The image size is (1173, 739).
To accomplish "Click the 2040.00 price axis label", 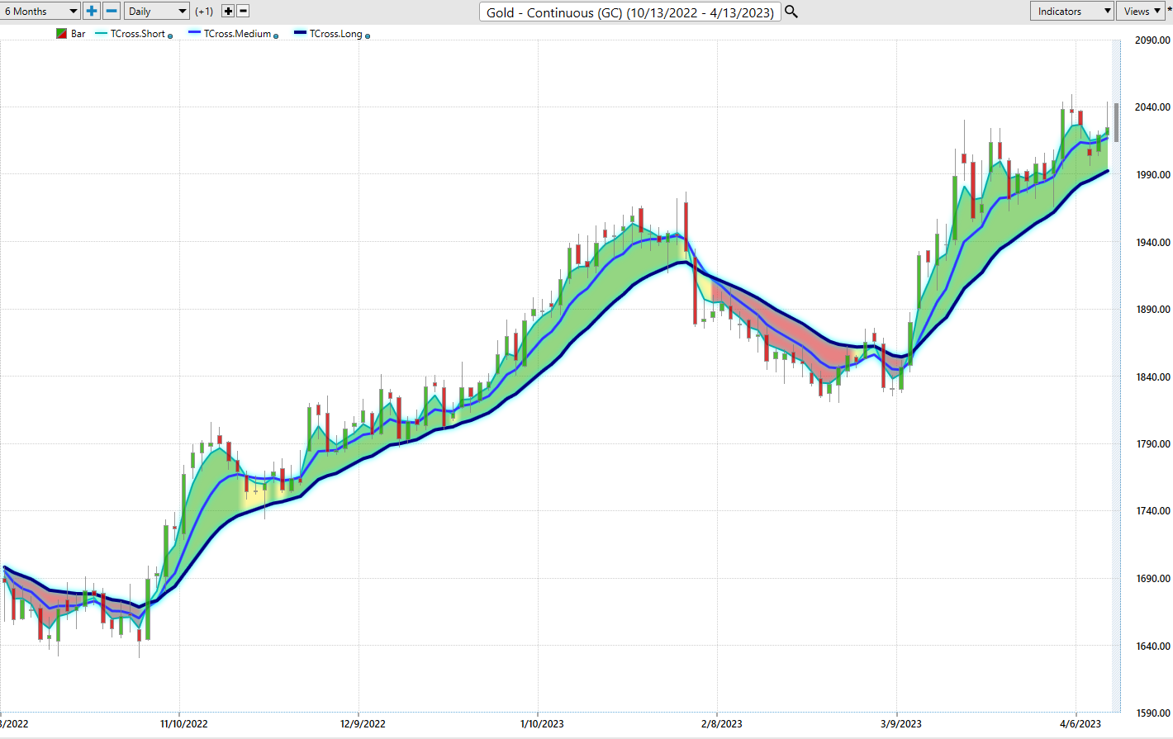I will pos(1152,107).
